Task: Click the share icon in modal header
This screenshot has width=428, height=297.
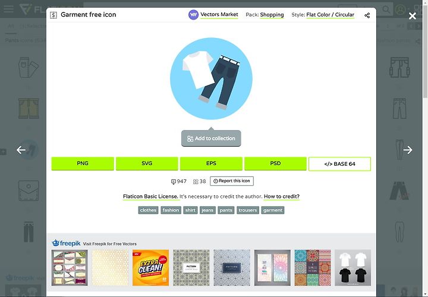Action: tap(367, 15)
